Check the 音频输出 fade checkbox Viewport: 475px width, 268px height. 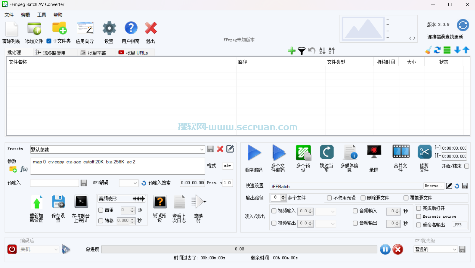tap(355, 223)
